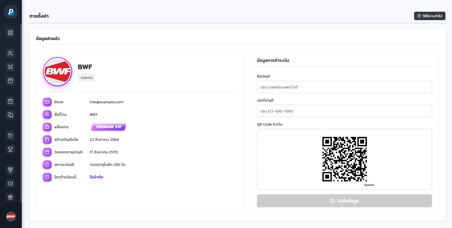Image resolution: width=452 pixels, height=228 pixels.
Task: Open the crossed rackets match icon
Action: click(10, 67)
